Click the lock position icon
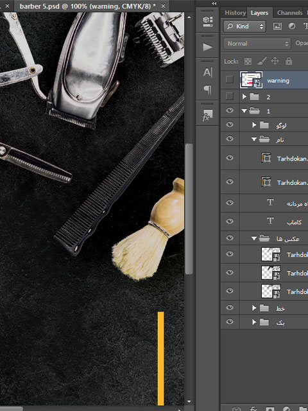 pos(275,61)
